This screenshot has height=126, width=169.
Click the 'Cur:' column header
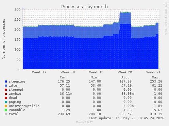(64, 77)
